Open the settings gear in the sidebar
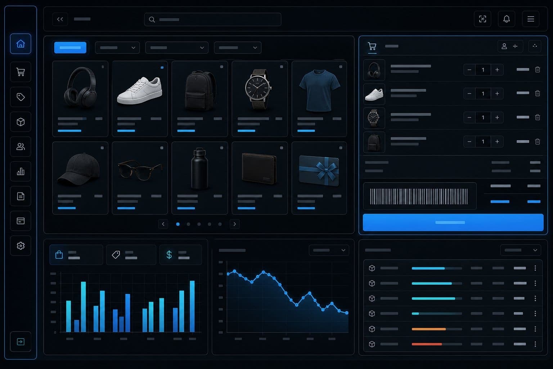553x369 pixels. point(21,245)
